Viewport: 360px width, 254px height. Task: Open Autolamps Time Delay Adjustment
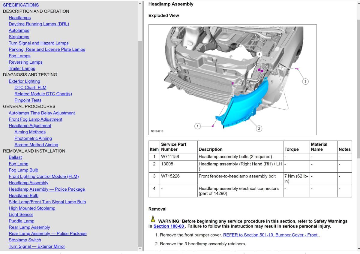coord(42,113)
